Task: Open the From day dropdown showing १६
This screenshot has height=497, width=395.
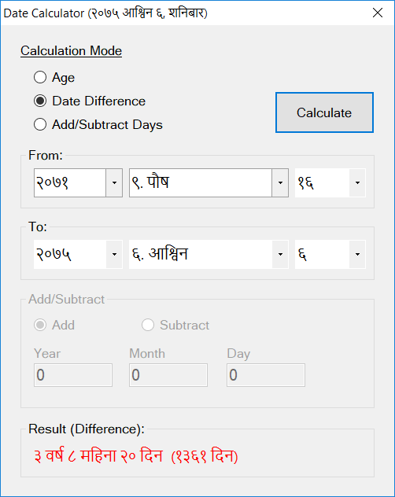Action: [357, 183]
